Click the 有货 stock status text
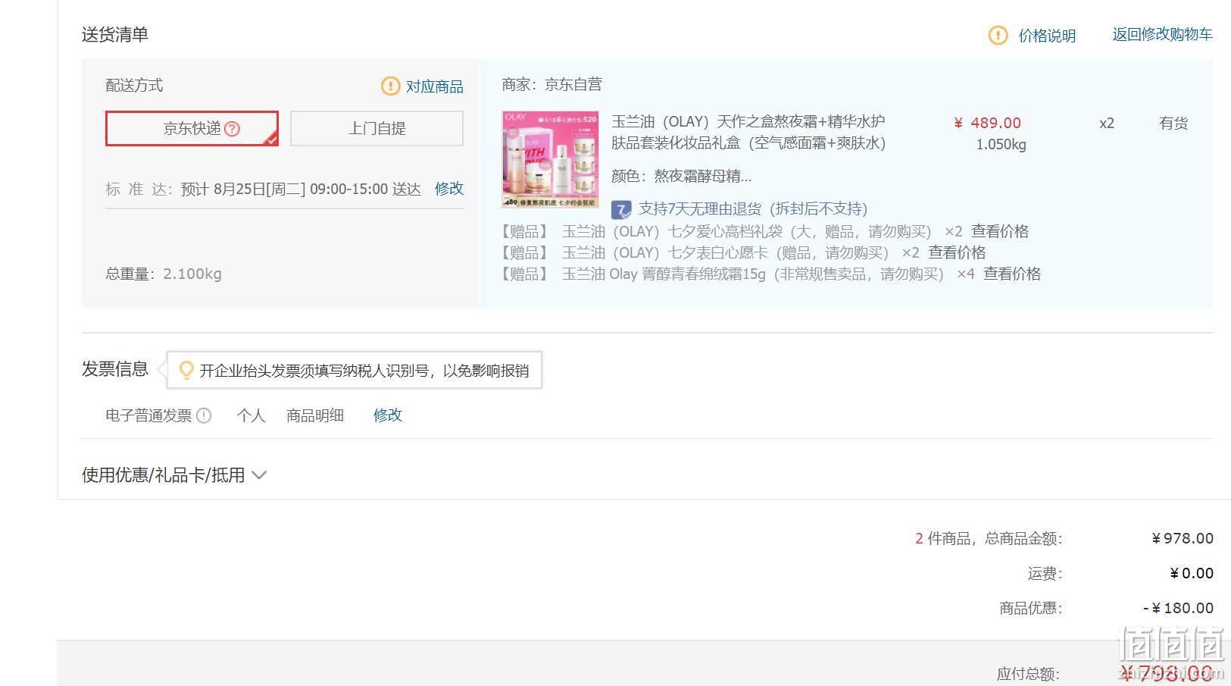This screenshot has height=686, width=1231. point(1173,123)
